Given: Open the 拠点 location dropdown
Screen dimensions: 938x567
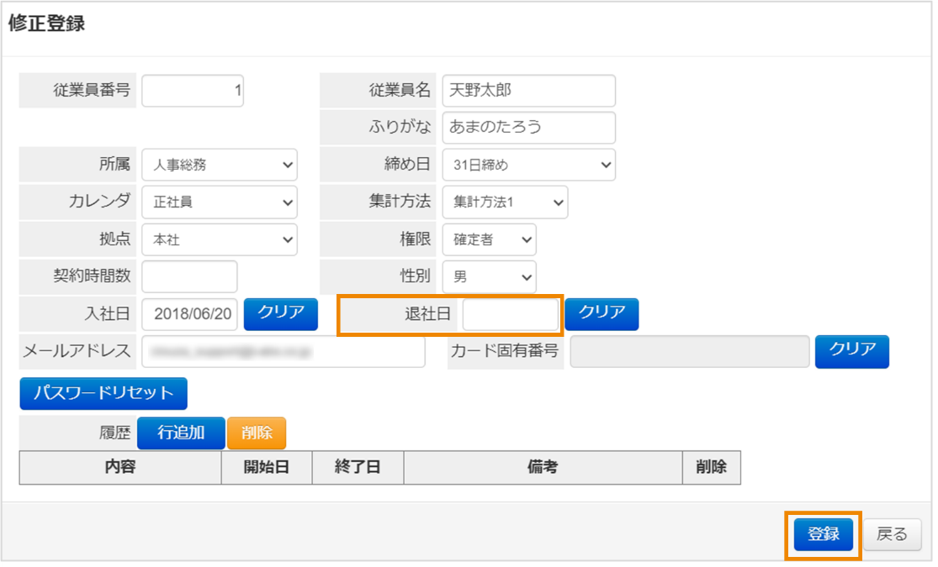Looking at the screenshot, I should click(219, 239).
